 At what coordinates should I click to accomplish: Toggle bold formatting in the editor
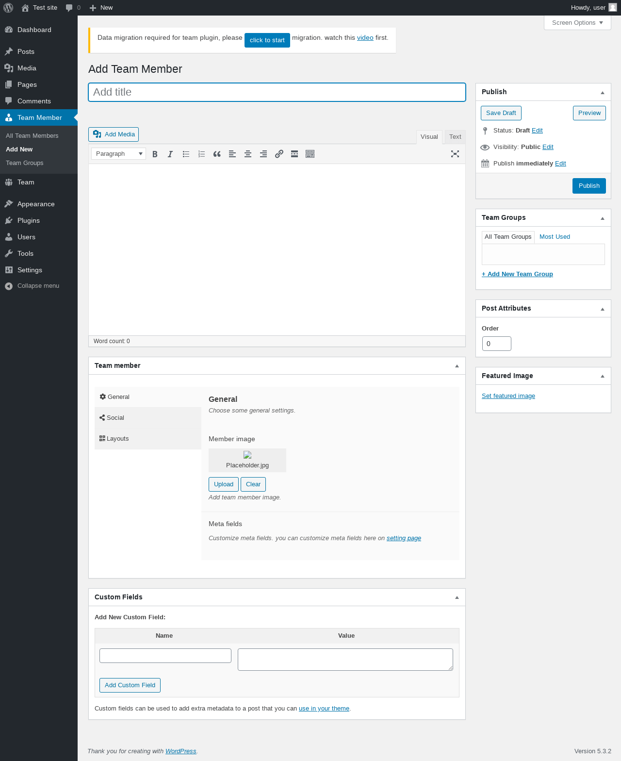[155, 154]
